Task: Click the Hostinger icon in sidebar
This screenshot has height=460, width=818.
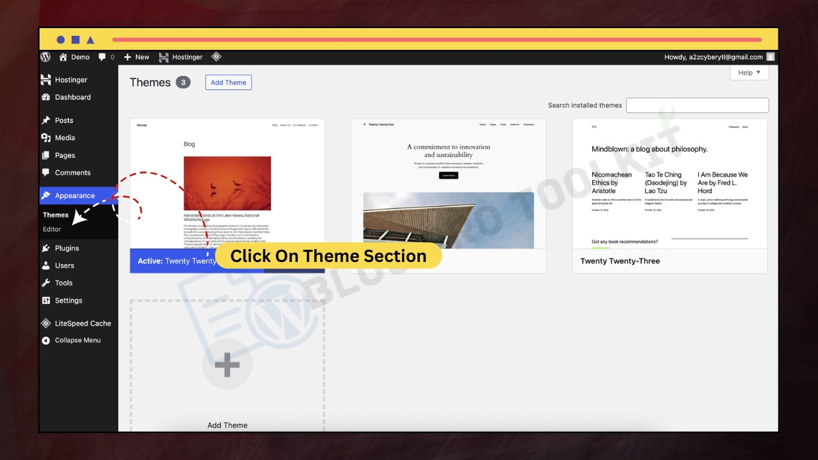Action: pyautogui.click(x=45, y=80)
